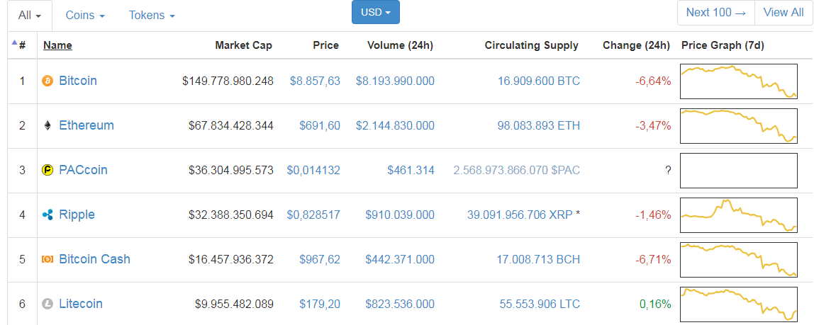Image resolution: width=814 pixels, height=325 pixels.
Task: Click the View All button
Action: [784, 13]
